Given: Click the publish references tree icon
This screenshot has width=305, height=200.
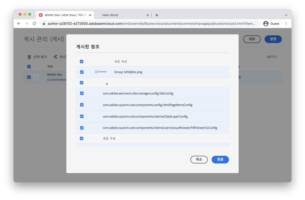Looking at the screenshot, I should click(55, 57).
